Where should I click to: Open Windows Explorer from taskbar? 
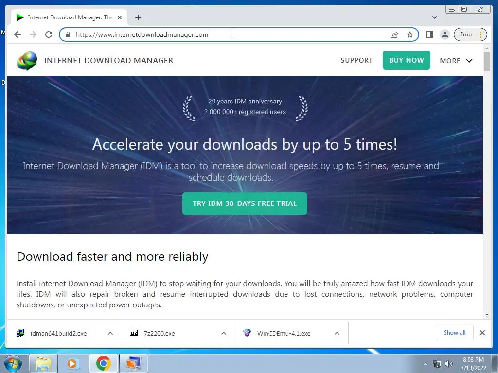(43, 363)
